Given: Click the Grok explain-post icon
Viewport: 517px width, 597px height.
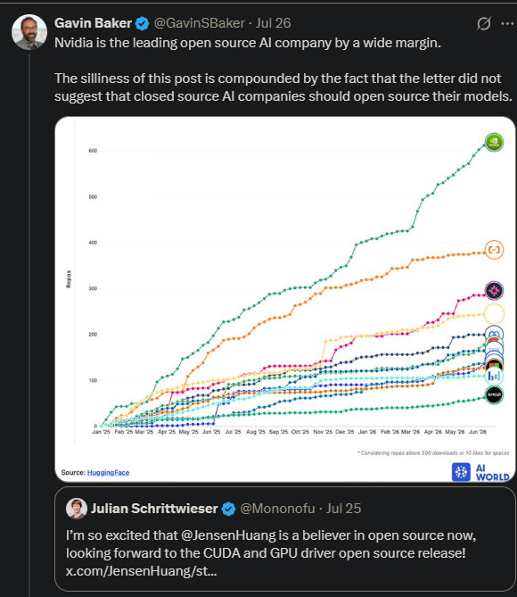Looking at the screenshot, I should click(x=484, y=23).
